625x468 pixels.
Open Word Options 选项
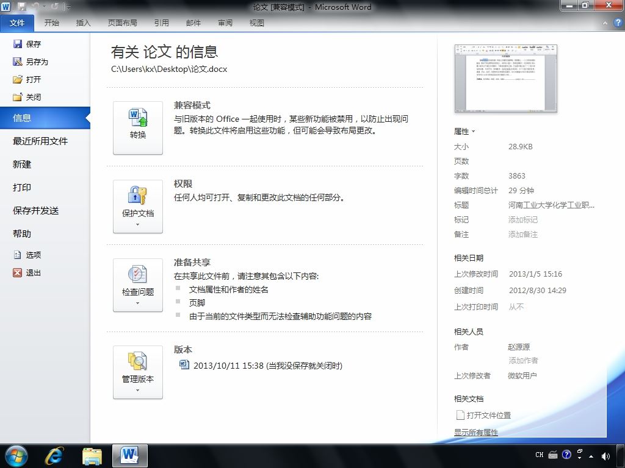coord(27,255)
